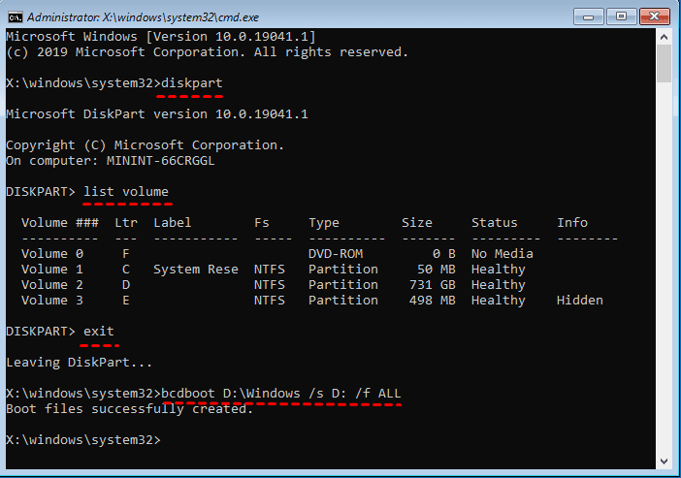Click the Status column header

click(494, 222)
